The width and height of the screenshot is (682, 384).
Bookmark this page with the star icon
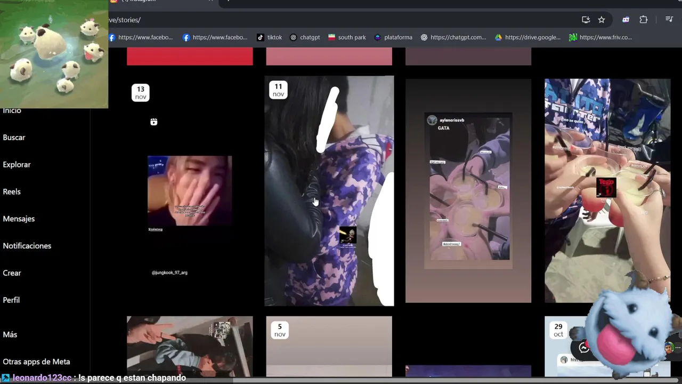[x=602, y=20]
